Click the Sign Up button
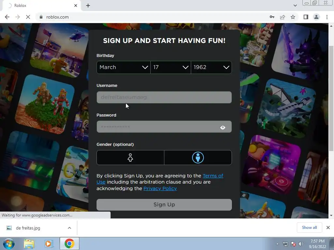This screenshot has height=250, width=334. coord(164,204)
